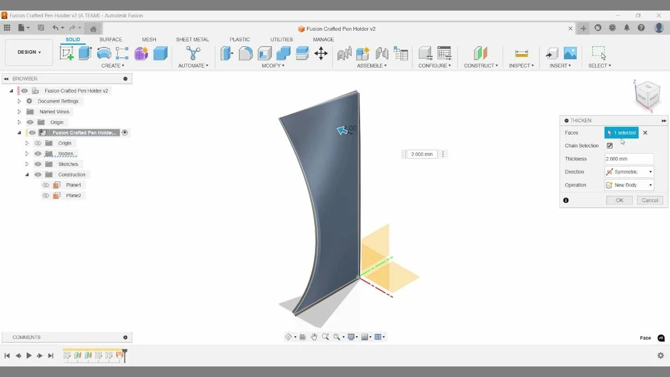Uncheck the Chain Selection checkbox
This screenshot has height=377, width=670.
609,145
